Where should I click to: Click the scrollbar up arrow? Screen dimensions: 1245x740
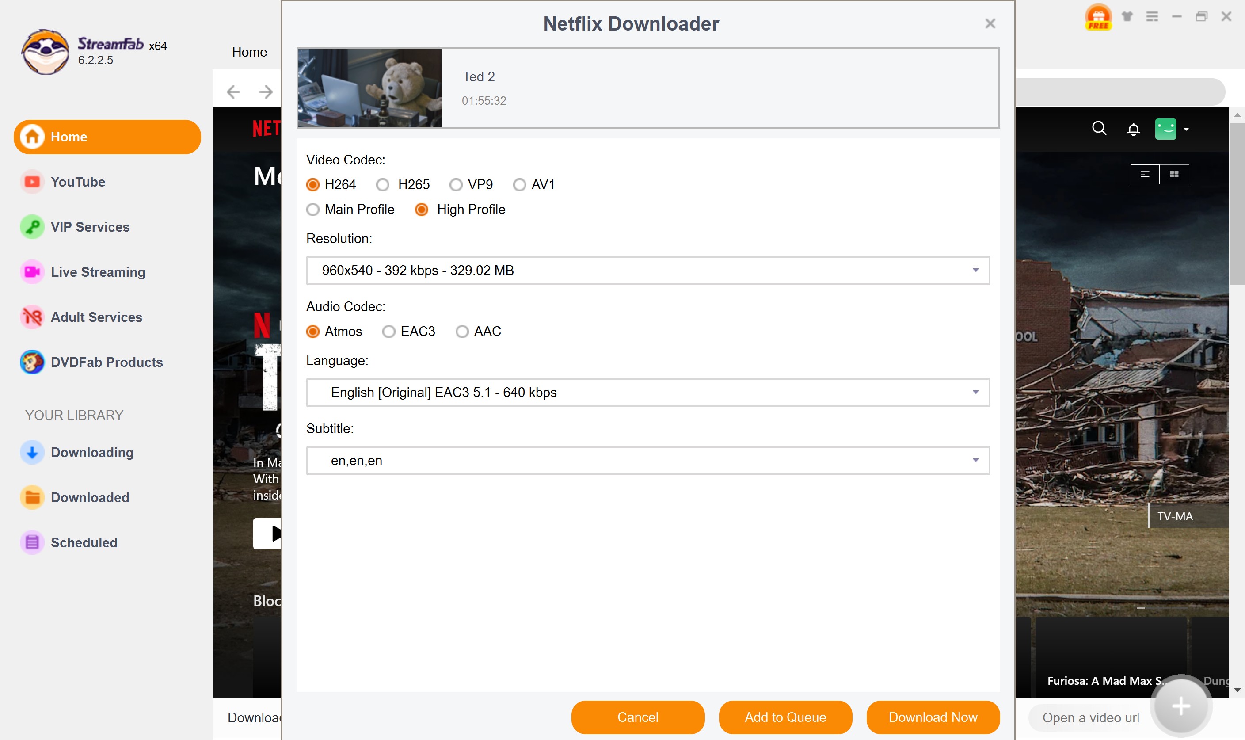click(x=1237, y=115)
